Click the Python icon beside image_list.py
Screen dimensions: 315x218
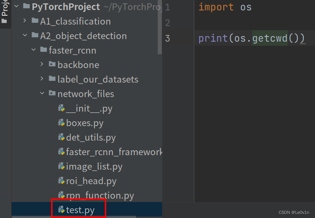coord(62,166)
